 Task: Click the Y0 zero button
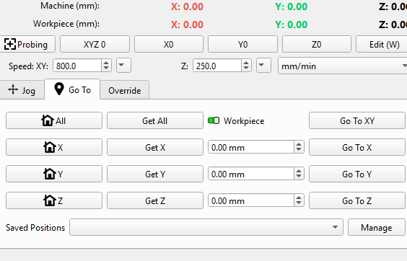click(242, 45)
